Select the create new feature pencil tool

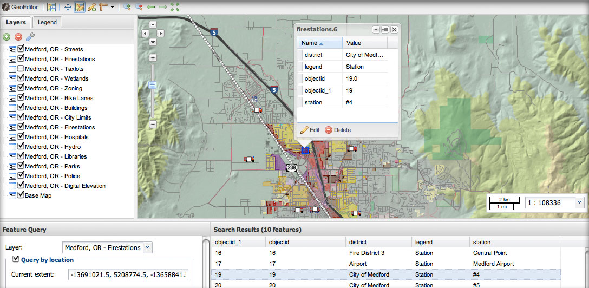(91, 7)
